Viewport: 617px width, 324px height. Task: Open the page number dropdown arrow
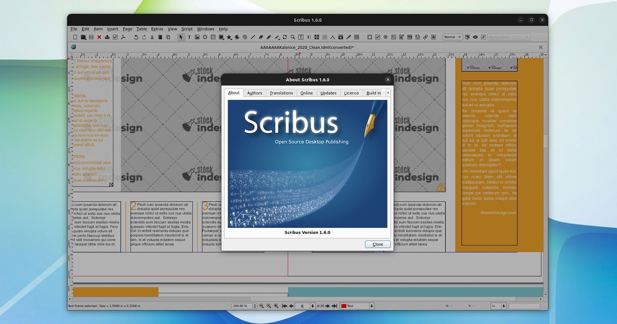pyautogui.click(x=312, y=306)
